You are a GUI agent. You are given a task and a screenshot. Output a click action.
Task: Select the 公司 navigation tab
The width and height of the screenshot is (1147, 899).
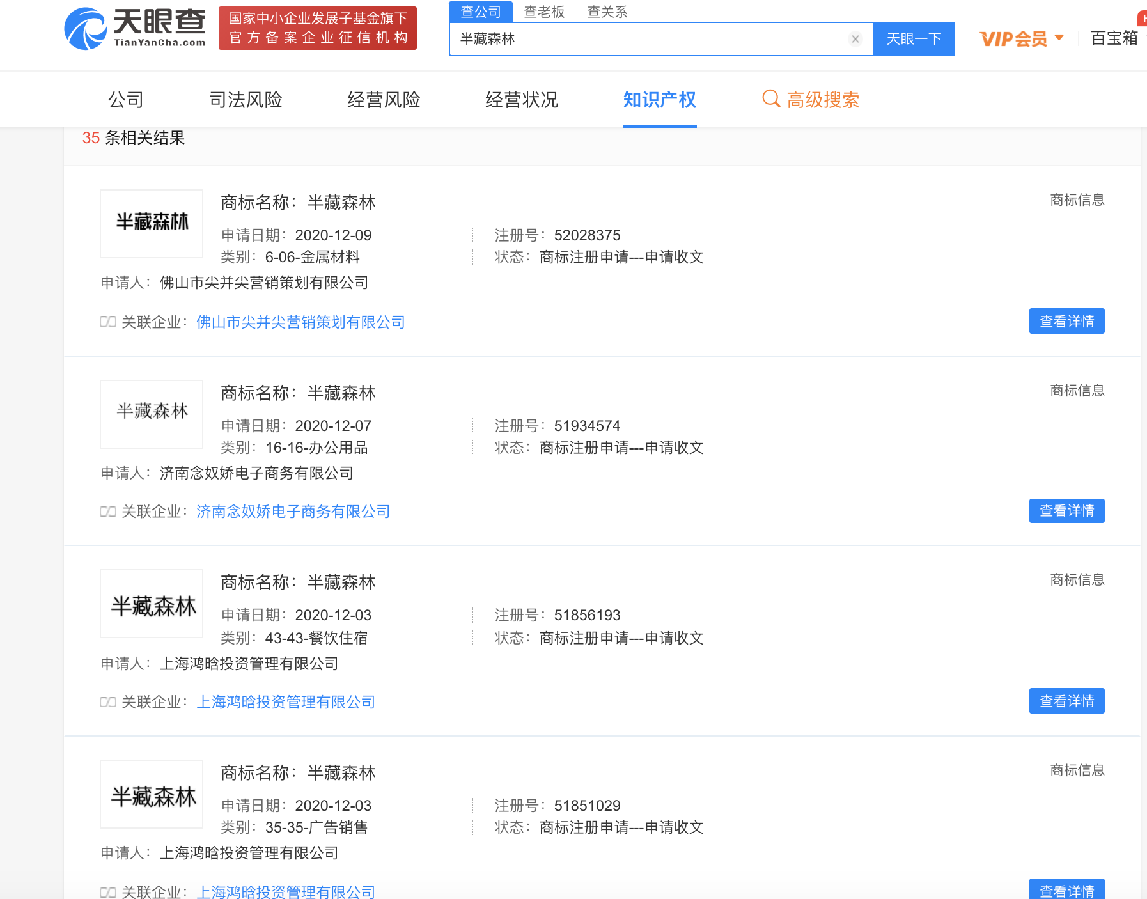coord(125,100)
